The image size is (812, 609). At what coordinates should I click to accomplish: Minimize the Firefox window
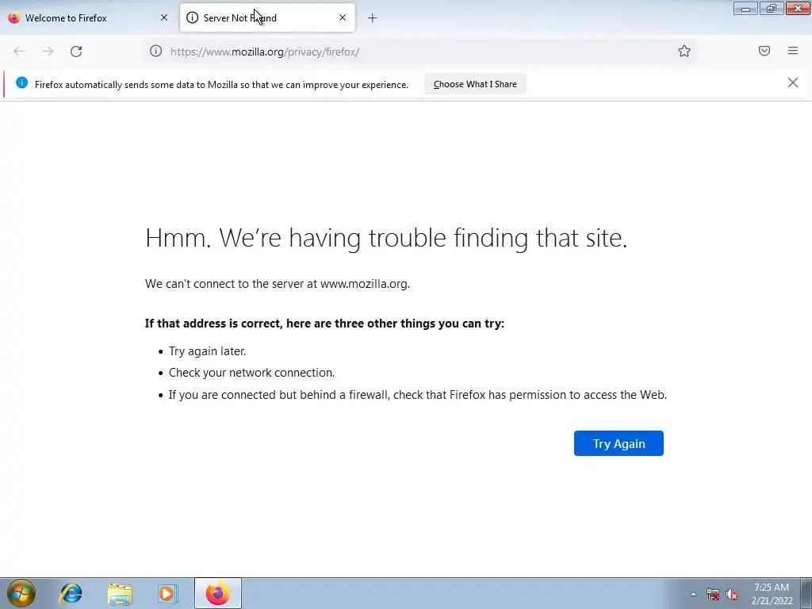coord(745,8)
